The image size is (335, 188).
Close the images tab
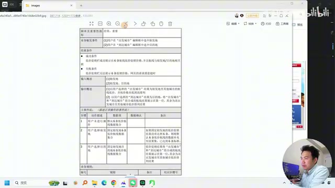71,6
